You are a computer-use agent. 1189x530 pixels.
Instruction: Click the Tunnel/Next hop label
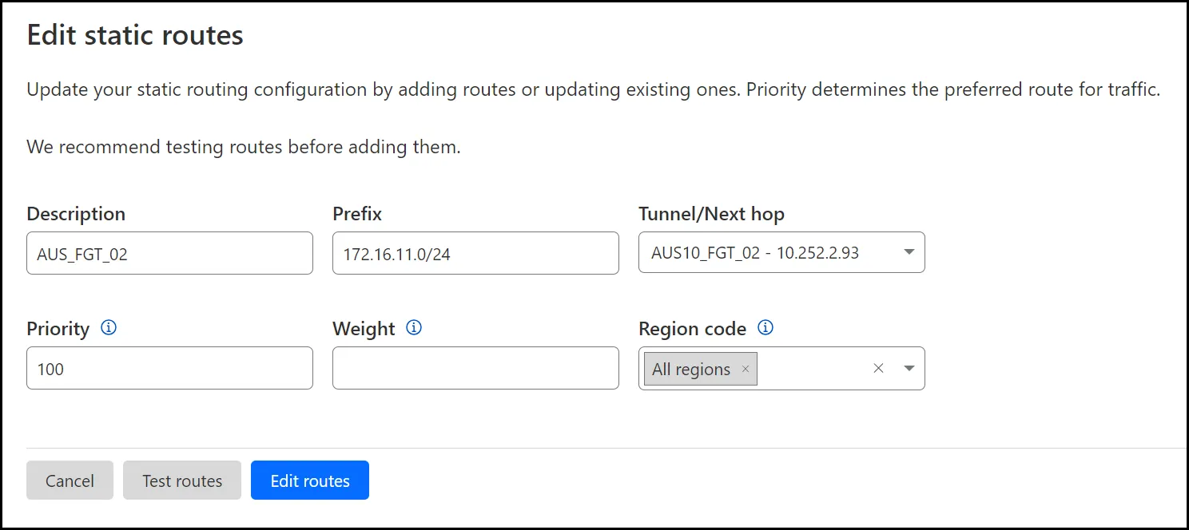tap(711, 214)
